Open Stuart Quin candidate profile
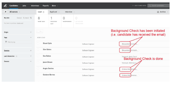This screenshot has height=90, width=172. pyautogui.click(x=47, y=43)
